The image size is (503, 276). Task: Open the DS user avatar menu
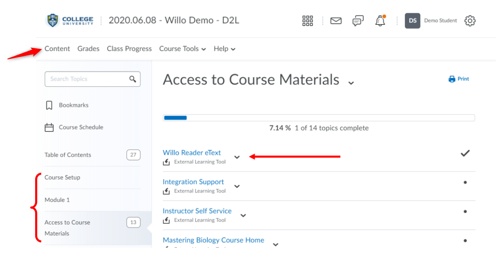412,21
